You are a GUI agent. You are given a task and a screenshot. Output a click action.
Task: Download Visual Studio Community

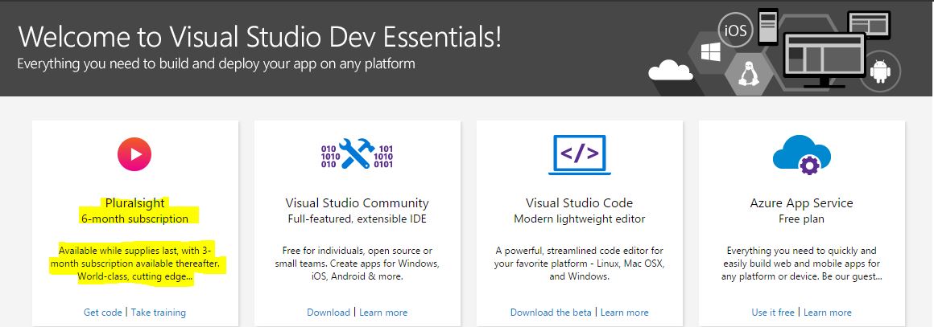tap(329, 312)
